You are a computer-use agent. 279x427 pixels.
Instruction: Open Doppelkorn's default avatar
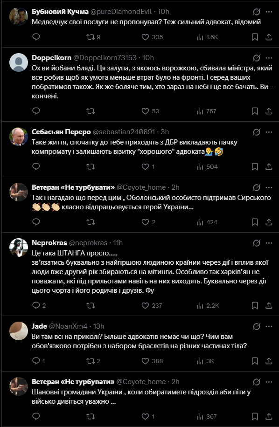tap(19, 62)
